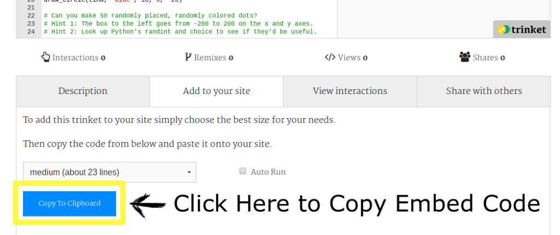The height and width of the screenshot is (235, 560).
Task: Click the Hint 1 comment on line 23
Action: coord(178,23)
